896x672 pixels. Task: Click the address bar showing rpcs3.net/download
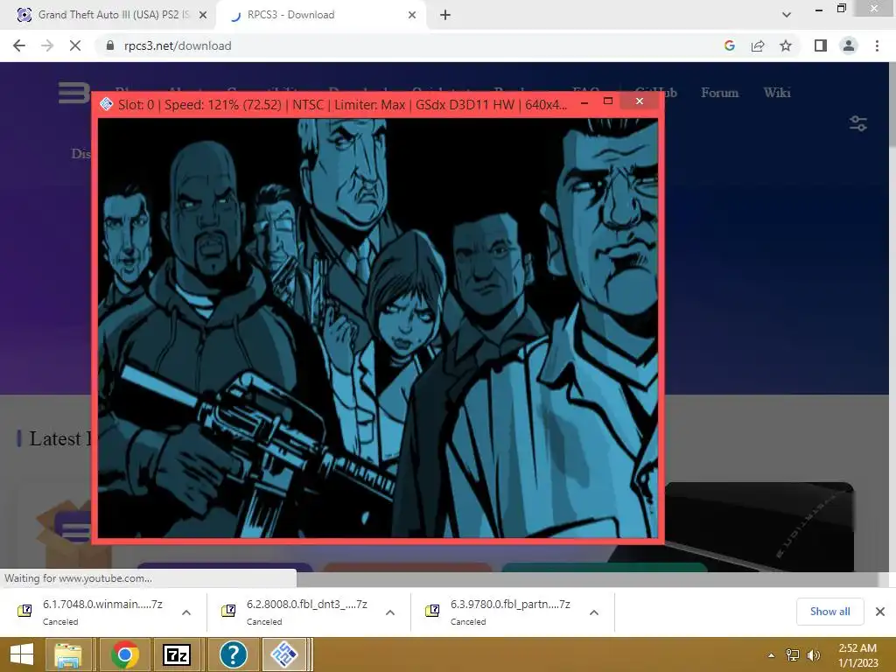pyautogui.click(x=400, y=45)
